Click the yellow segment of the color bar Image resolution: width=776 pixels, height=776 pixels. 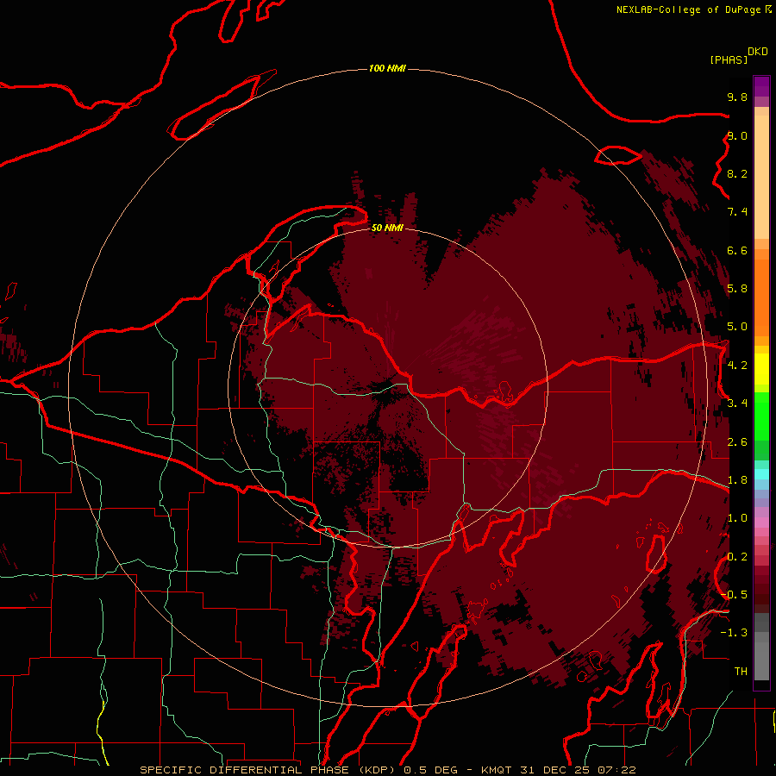pos(761,369)
